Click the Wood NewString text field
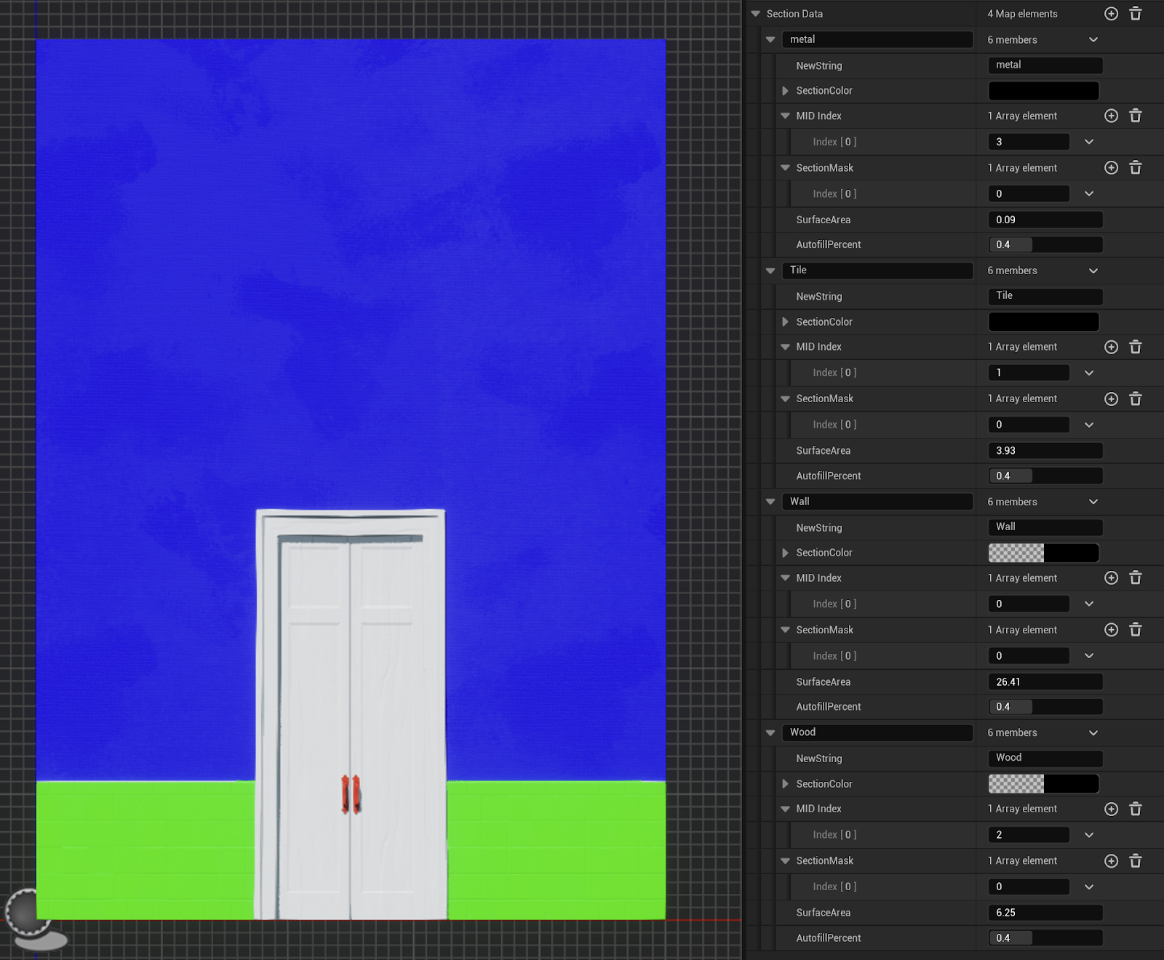The width and height of the screenshot is (1164, 960). pyautogui.click(x=1045, y=759)
